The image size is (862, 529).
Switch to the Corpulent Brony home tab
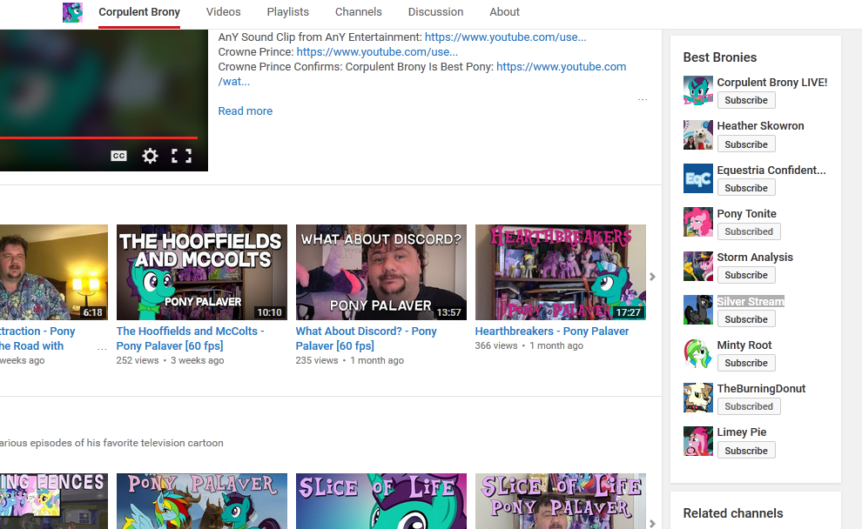tap(139, 12)
